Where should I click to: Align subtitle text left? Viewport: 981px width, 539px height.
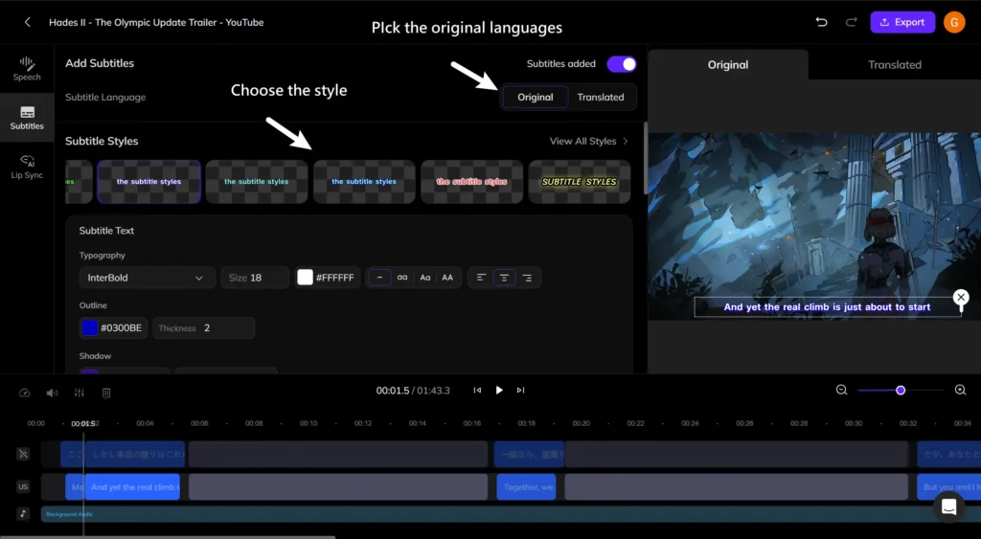[481, 278]
